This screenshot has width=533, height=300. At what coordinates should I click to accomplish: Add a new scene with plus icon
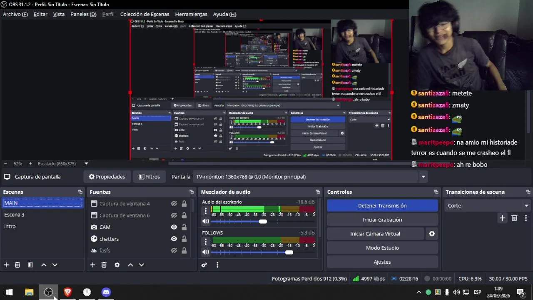pos(6,265)
